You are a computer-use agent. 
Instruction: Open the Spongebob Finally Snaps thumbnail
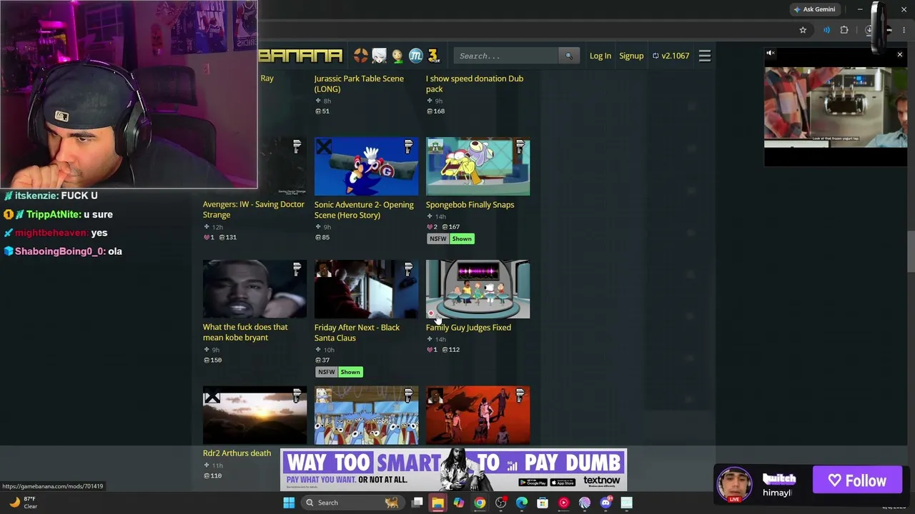[x=478, y=166]
